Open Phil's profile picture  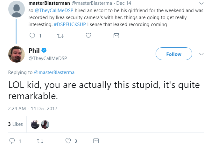tap(17, 54)
